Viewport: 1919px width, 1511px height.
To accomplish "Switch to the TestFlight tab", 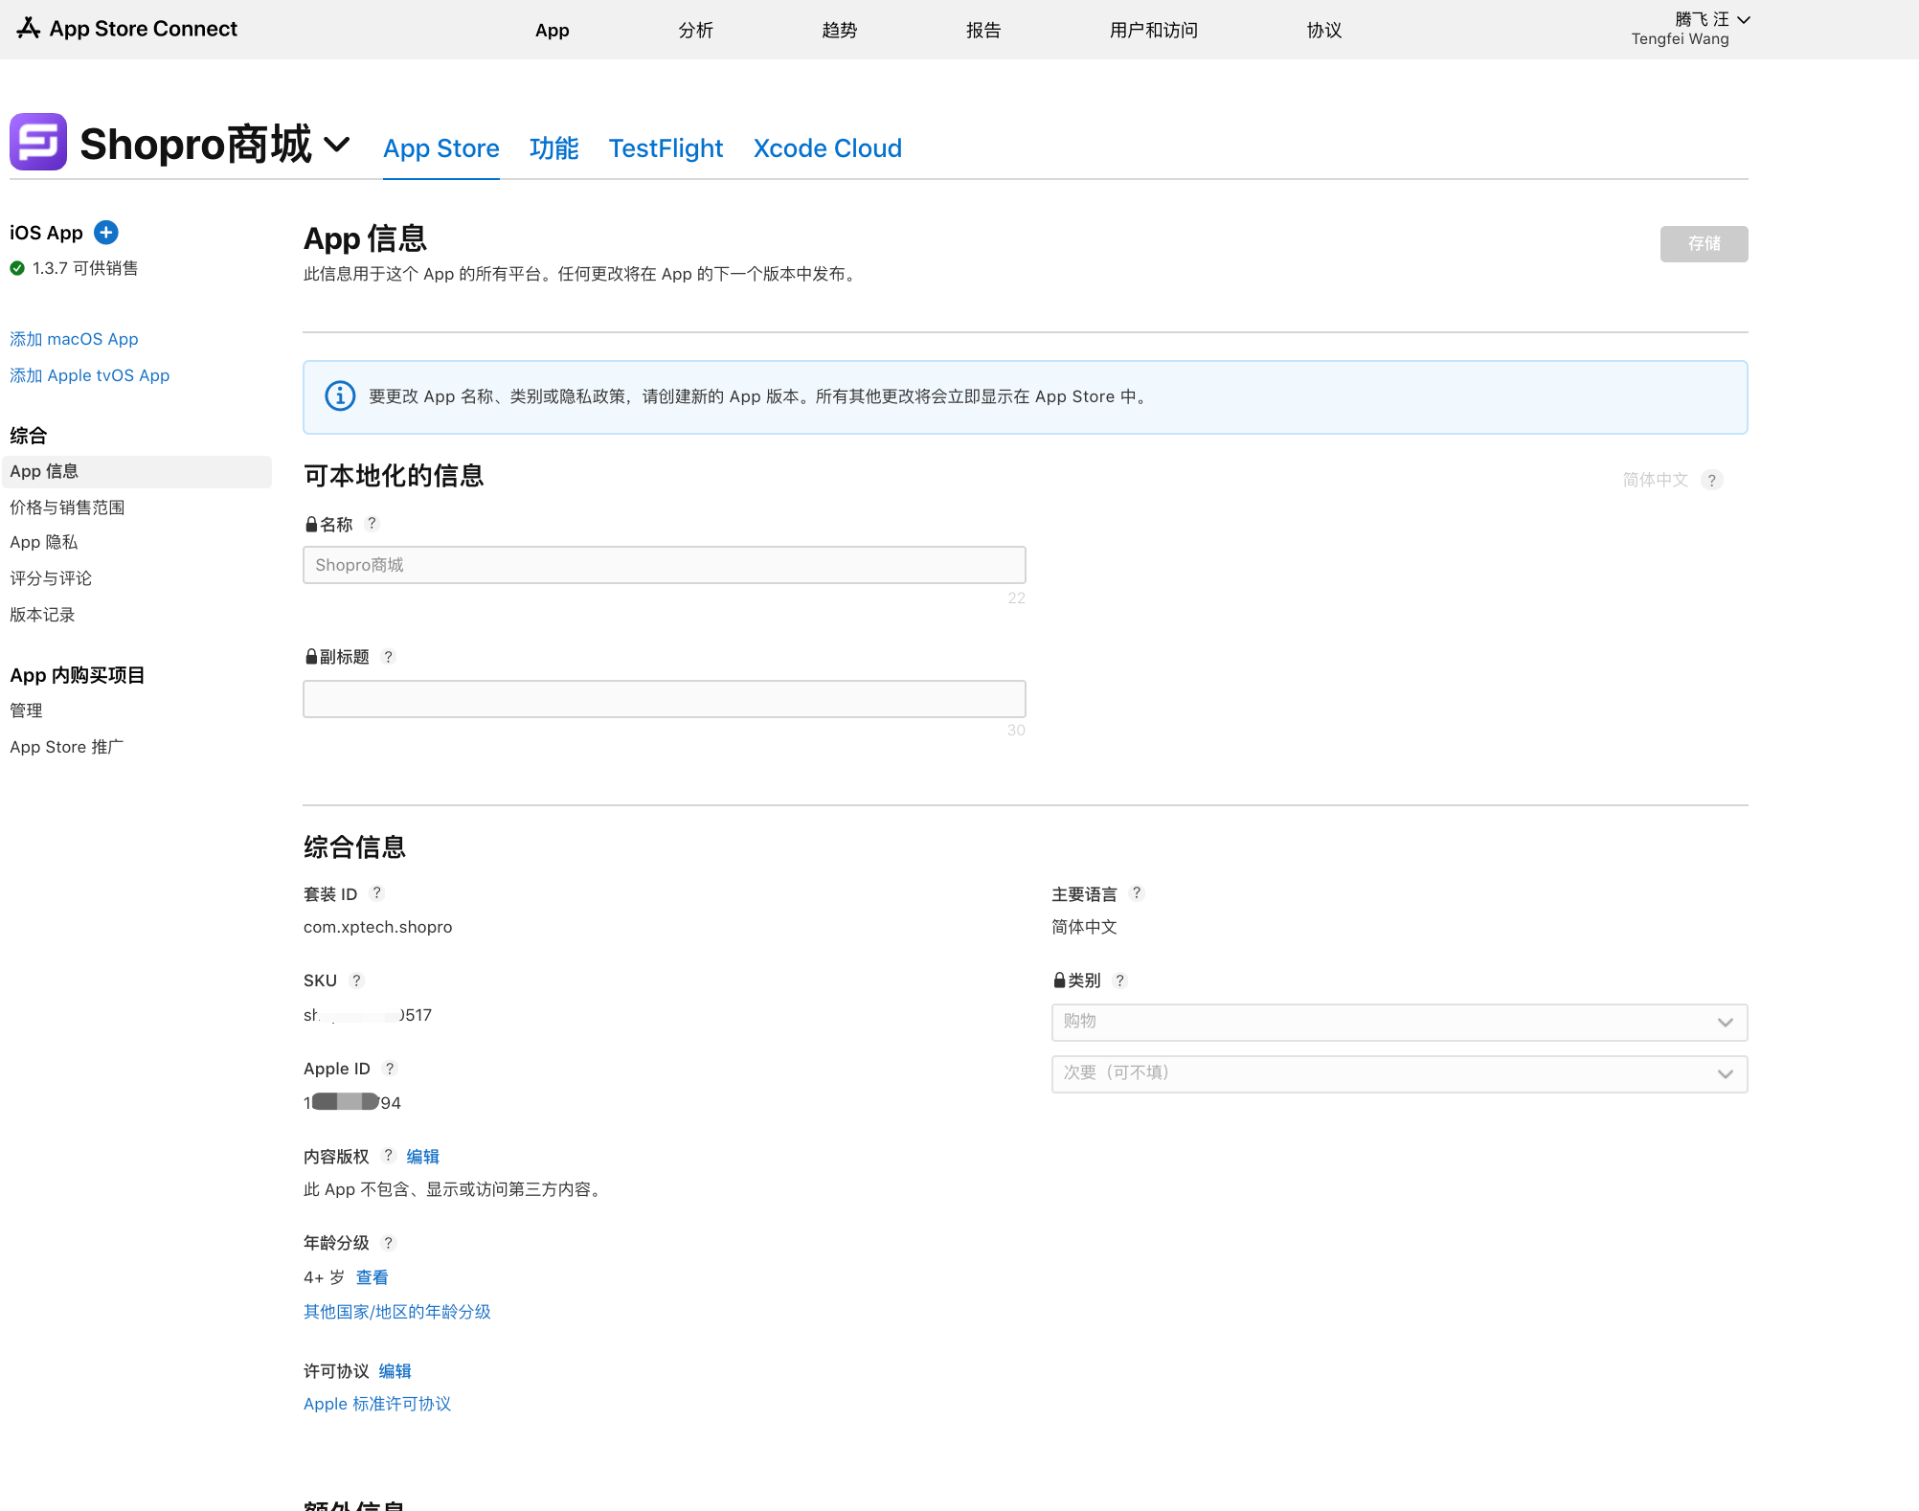I will [x=666, y=148].
